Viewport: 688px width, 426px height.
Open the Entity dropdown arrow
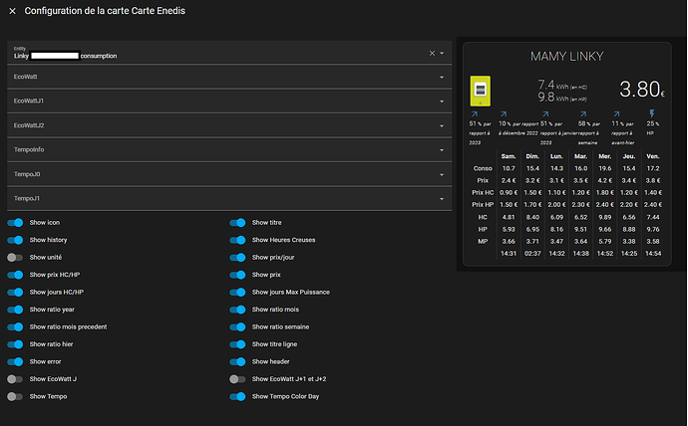click(442, 53)
